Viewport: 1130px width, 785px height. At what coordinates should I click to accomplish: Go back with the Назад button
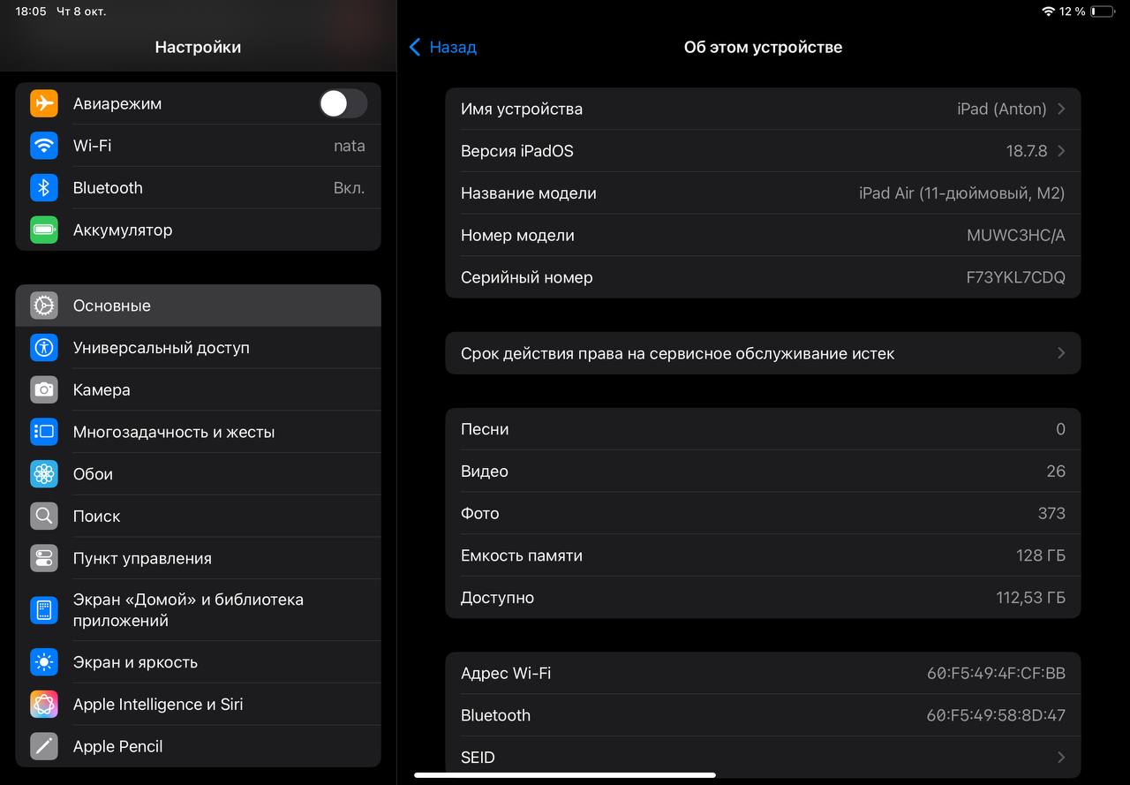click(443, 47)
